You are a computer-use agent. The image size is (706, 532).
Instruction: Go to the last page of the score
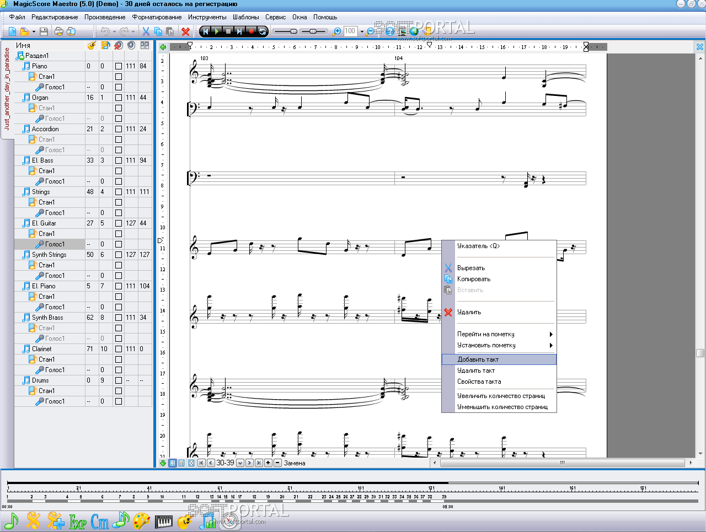259,463
